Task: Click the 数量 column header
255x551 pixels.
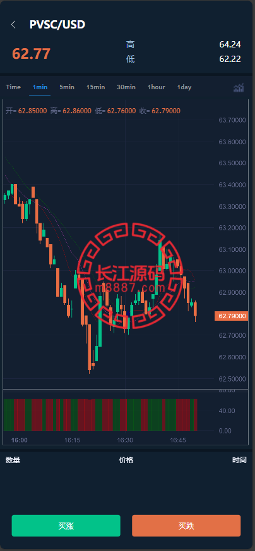Action: point(13,460)
